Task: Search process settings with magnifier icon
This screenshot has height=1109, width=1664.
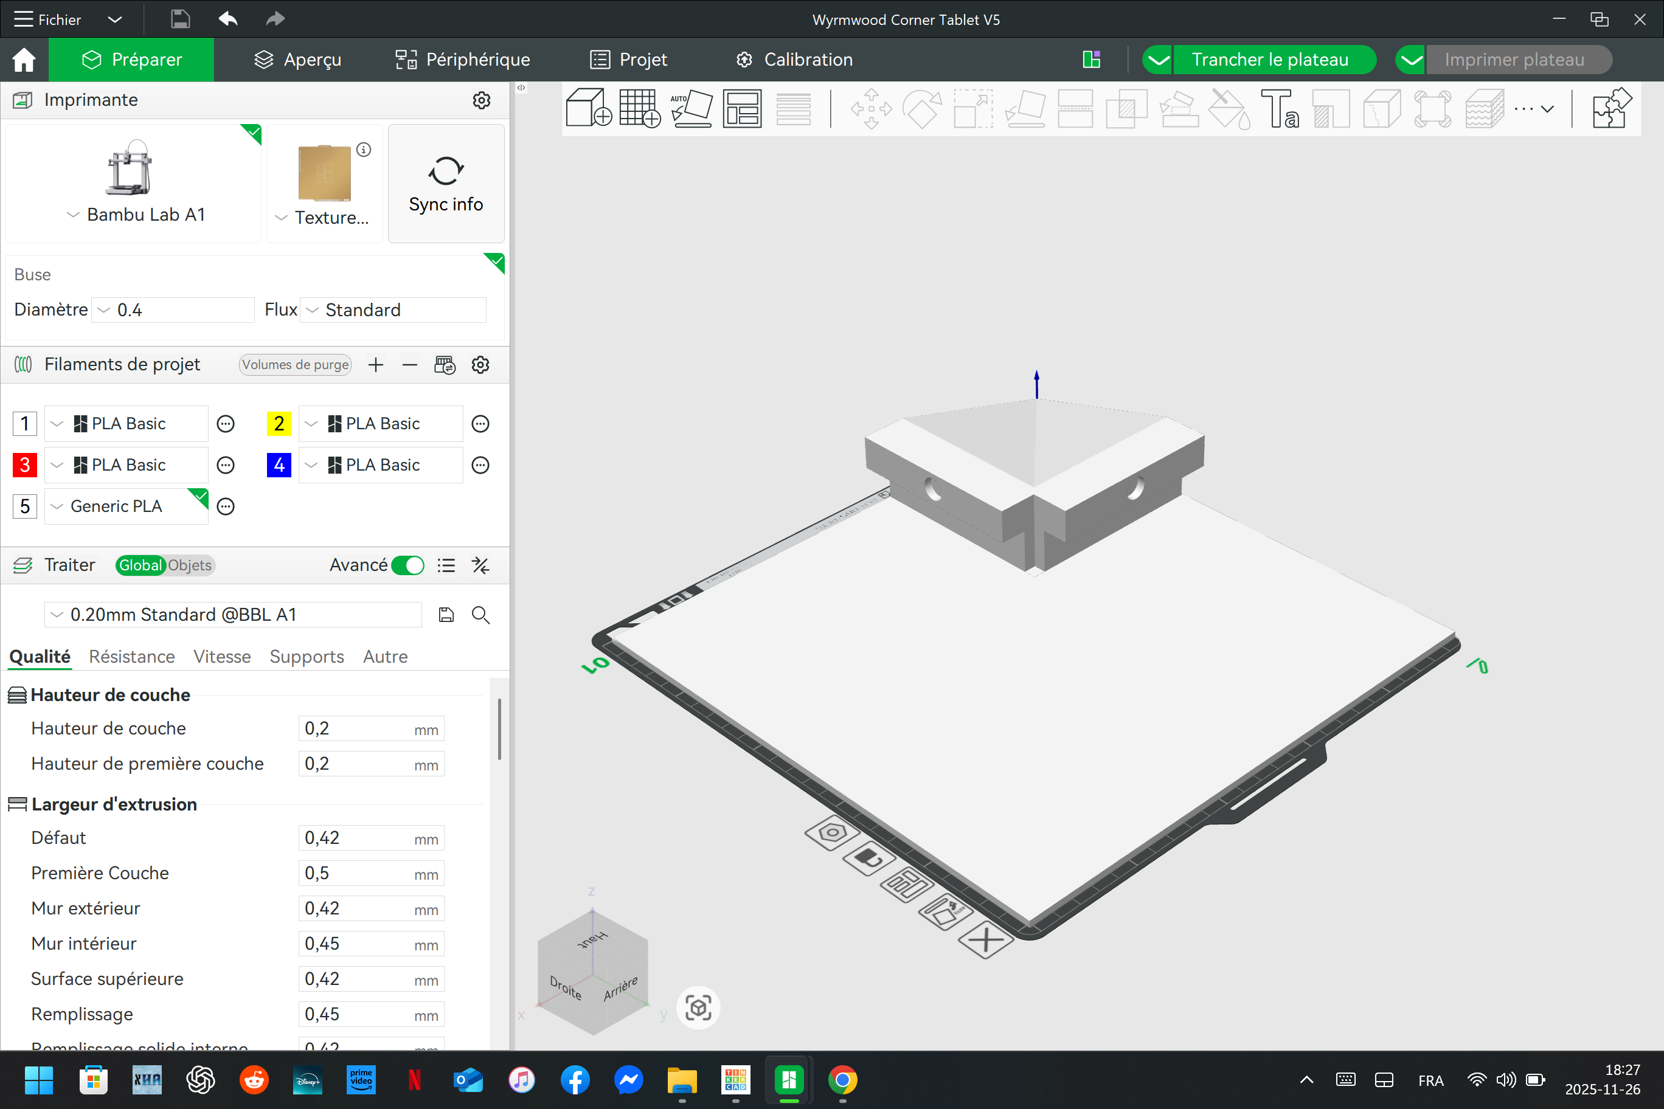Action: click(x=480, y=615)
